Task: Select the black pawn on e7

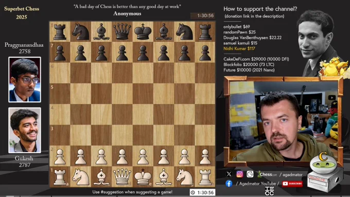Action: click(143, 53)
